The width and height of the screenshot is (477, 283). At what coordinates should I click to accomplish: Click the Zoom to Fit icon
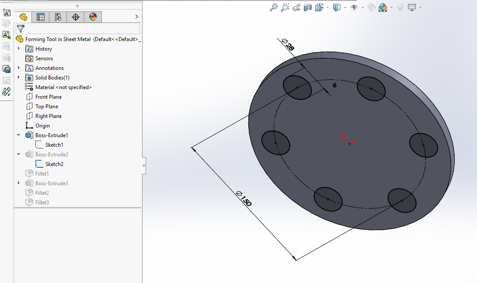tap(274, 7)
